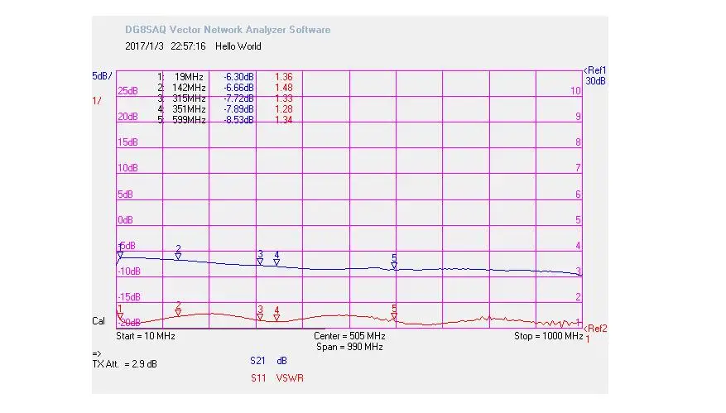Image resolution: width=726 pixels, height=413 pixels.
Task: Click marker value "-7.72dB"
Action: [x=239, y=98]
